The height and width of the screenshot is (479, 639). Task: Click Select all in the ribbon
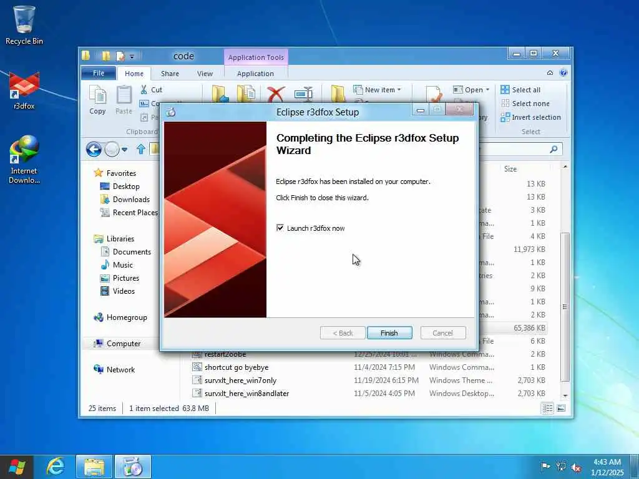point(521,90)
